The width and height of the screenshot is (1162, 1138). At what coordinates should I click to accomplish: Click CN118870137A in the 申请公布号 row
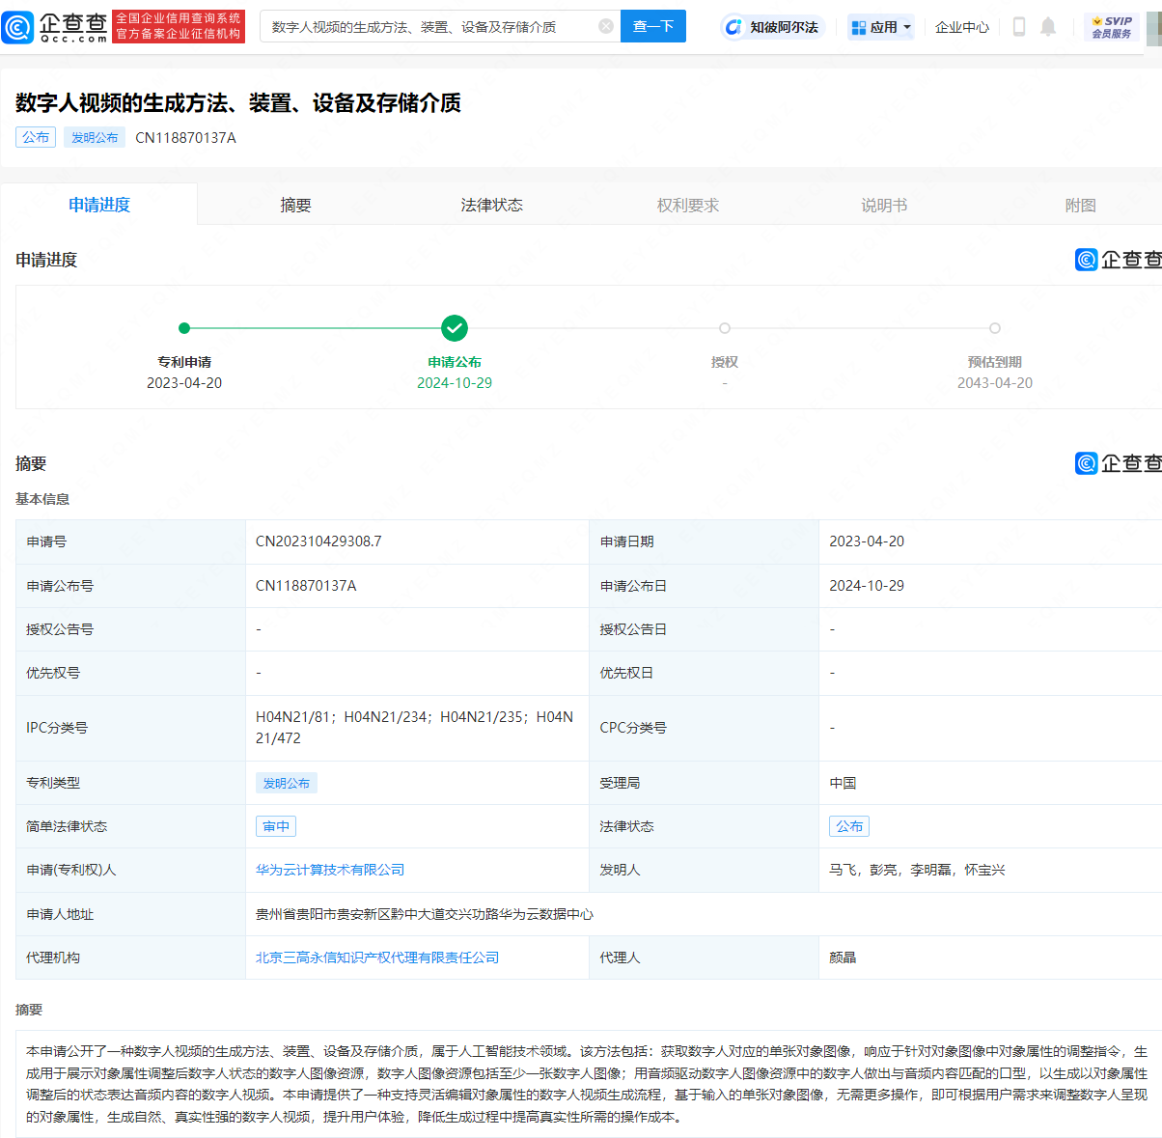pos(306,586)
